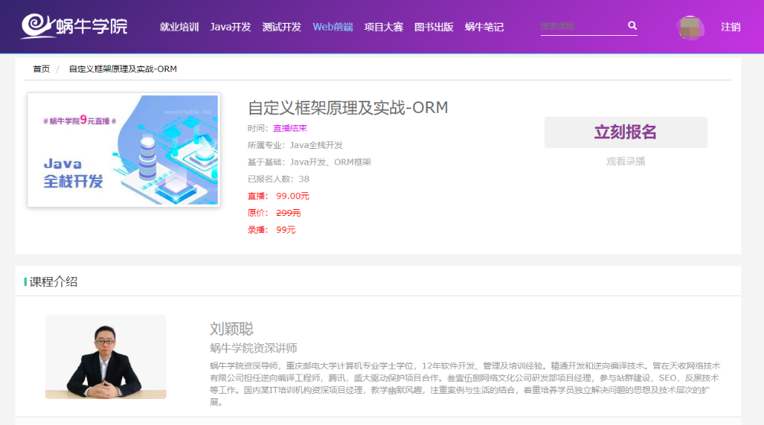
Task: Open 图书出版 menu item
Action: coord(434,27)
